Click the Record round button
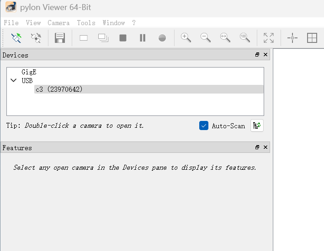324x251 pixels. pos(162,38)
